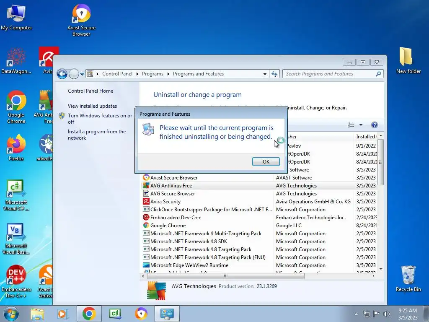Select Microsoft .NET Framework 4 Multi-Targeting Pack

(x=259, y=233)
